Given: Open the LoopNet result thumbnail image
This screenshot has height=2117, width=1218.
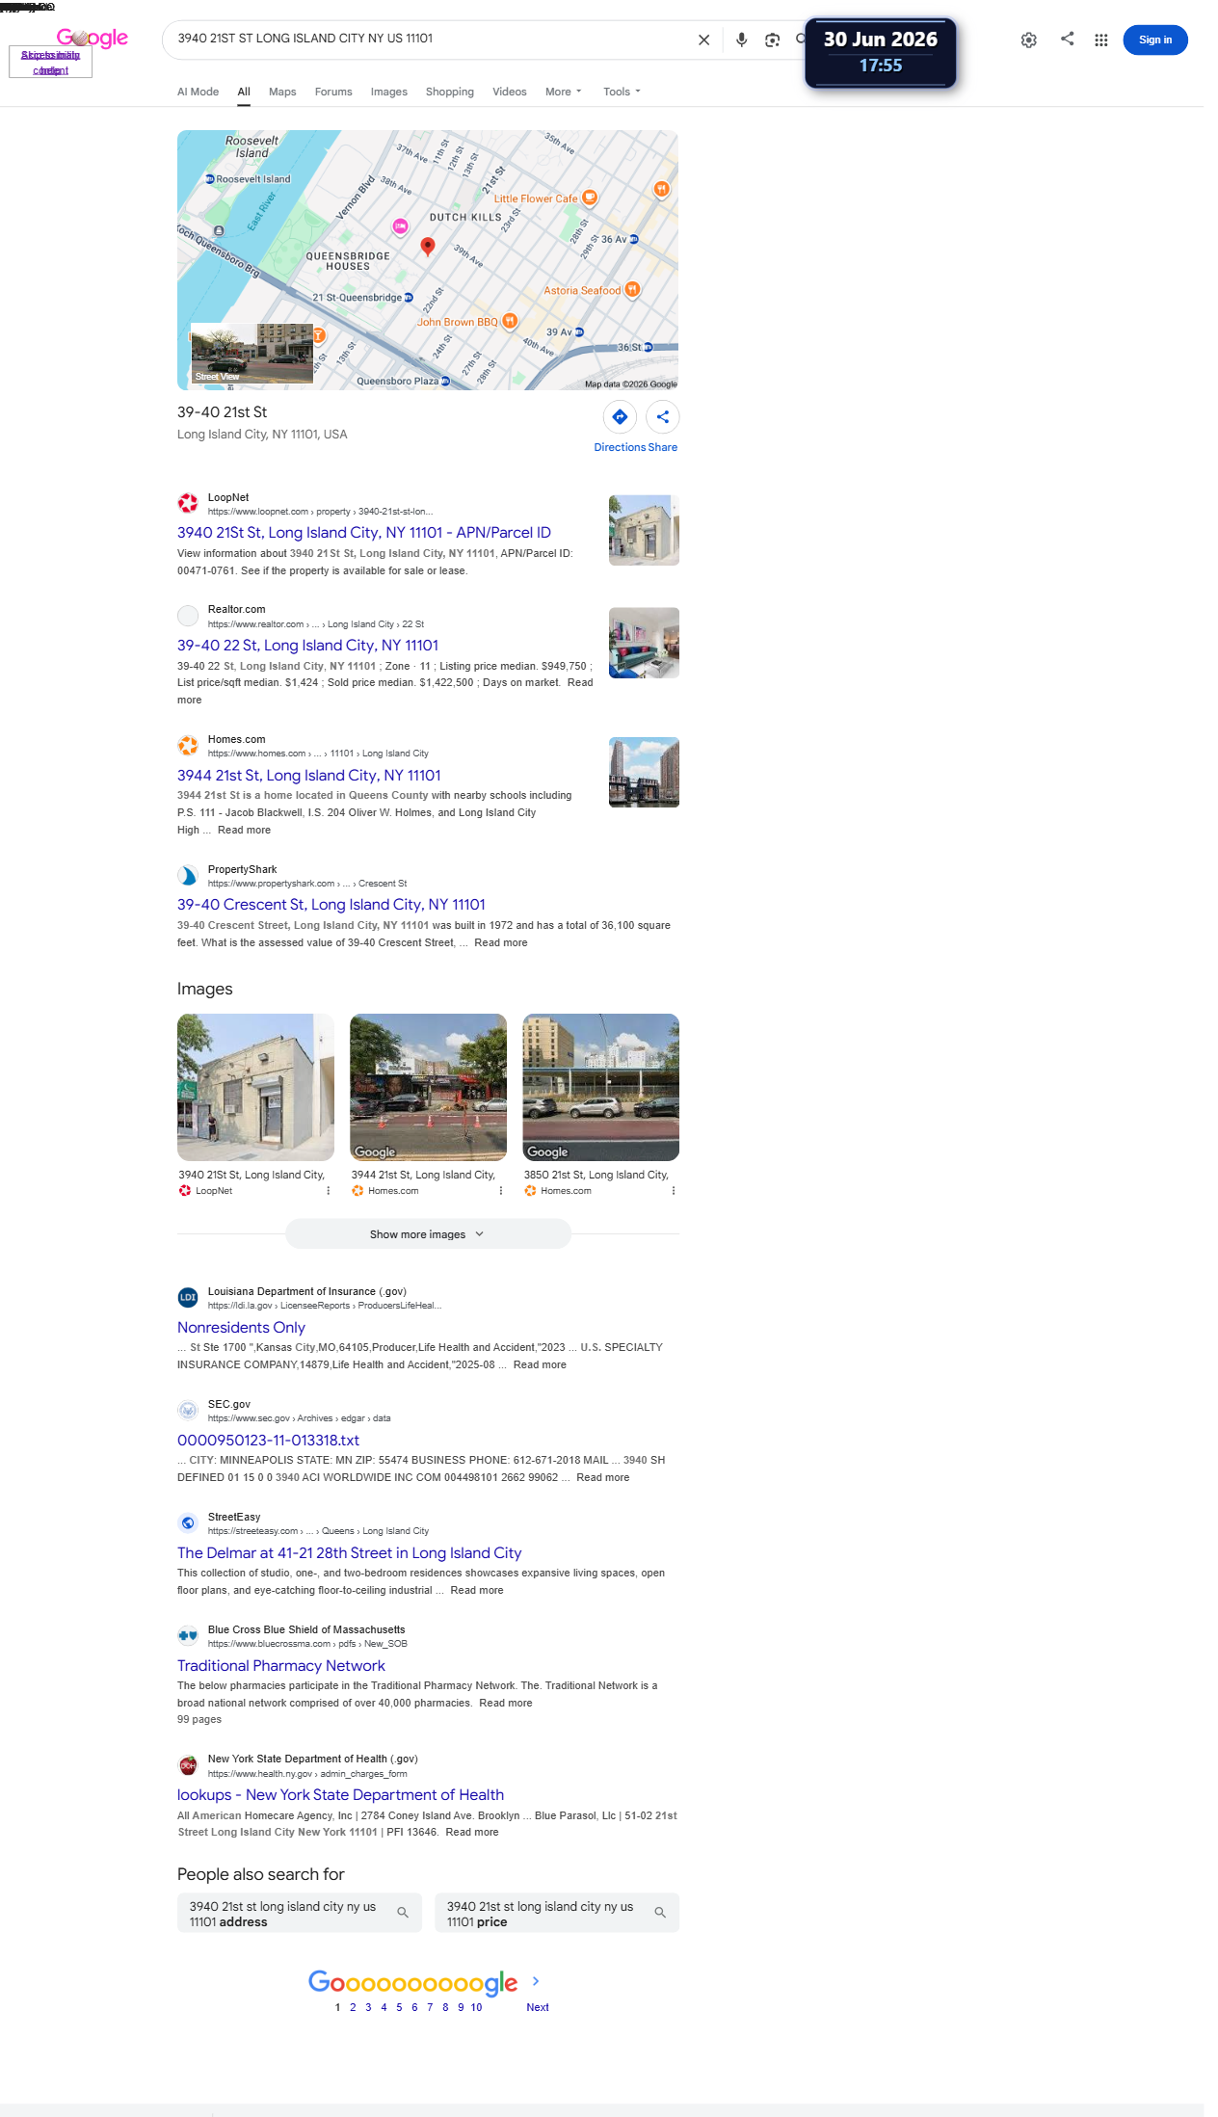Looking at the screenshot, I should 644,530.
